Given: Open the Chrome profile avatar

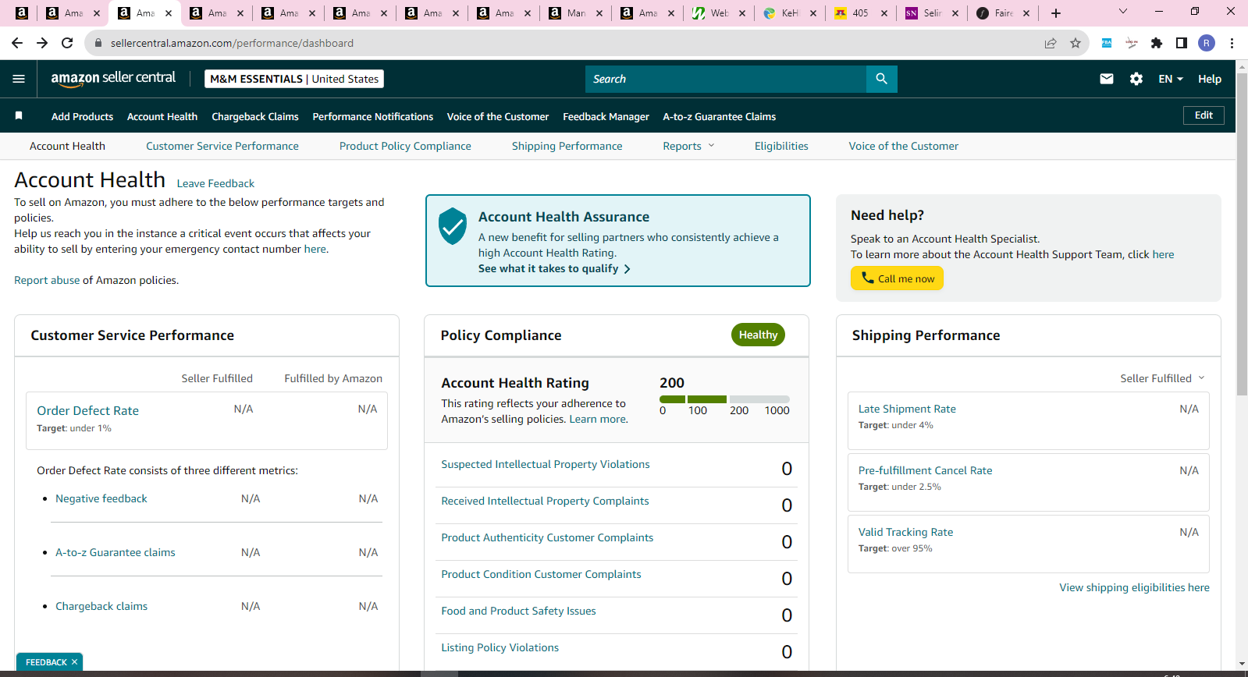Looking at the screenshot, I should pyautogui.click(x=1207, y=43).
